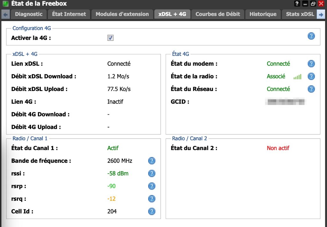Image resolution: width=327 pixels, height=227 pixels.
Task: Open help icon next to rsrq
Action: coord(152,199)
